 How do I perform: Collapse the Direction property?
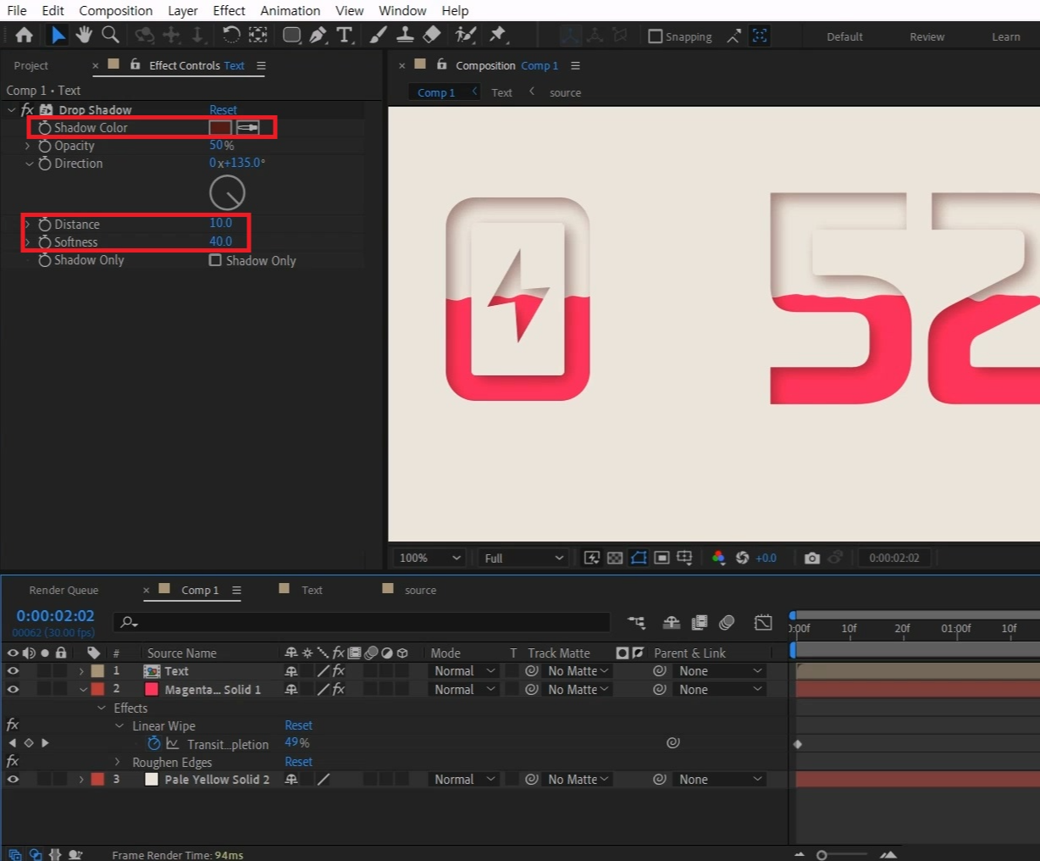pos(29,164)
